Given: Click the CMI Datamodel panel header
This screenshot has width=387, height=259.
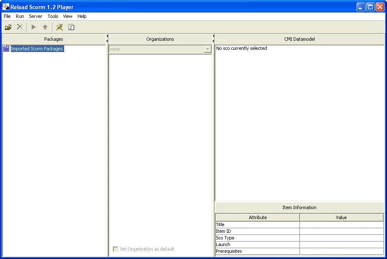Looking at the screenshot, I should coord(300,39).
